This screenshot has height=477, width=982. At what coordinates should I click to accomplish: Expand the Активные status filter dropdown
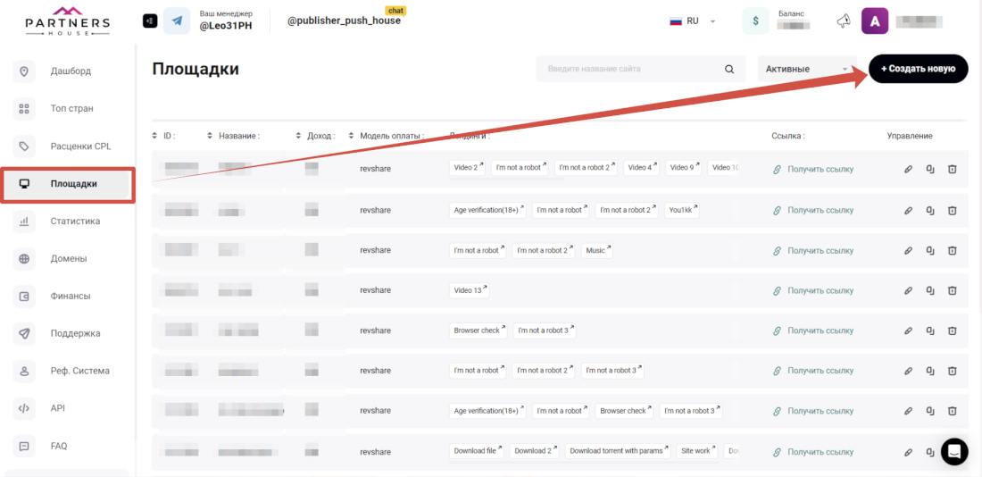[x=807, y=69]
